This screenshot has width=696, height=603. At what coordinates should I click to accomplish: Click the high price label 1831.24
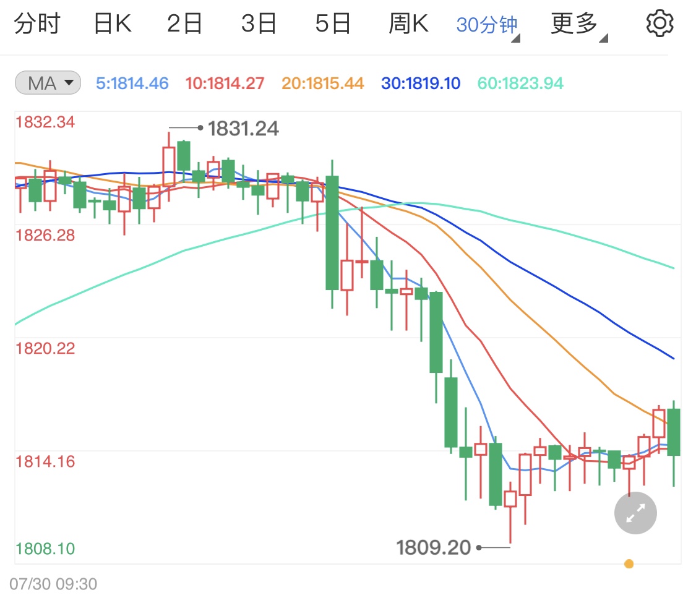[x=243, y=129]
